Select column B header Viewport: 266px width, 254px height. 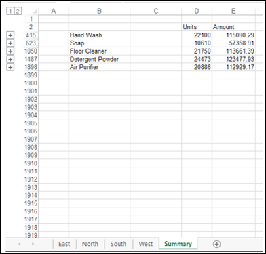99,11
